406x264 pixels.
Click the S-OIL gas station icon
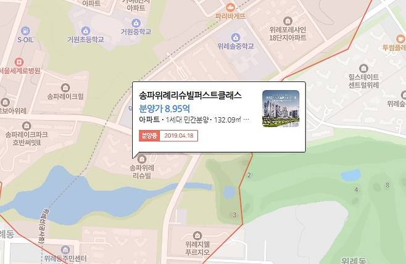tap(25, 31)
